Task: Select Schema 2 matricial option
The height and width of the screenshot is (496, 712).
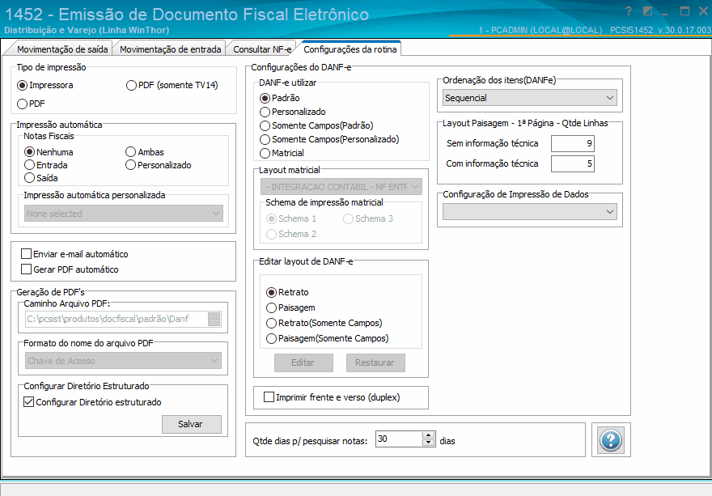Action: pos(291,234)
